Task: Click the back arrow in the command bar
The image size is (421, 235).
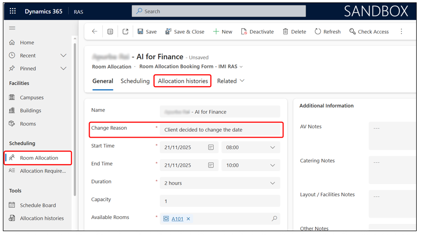Action: pos(94,31)
